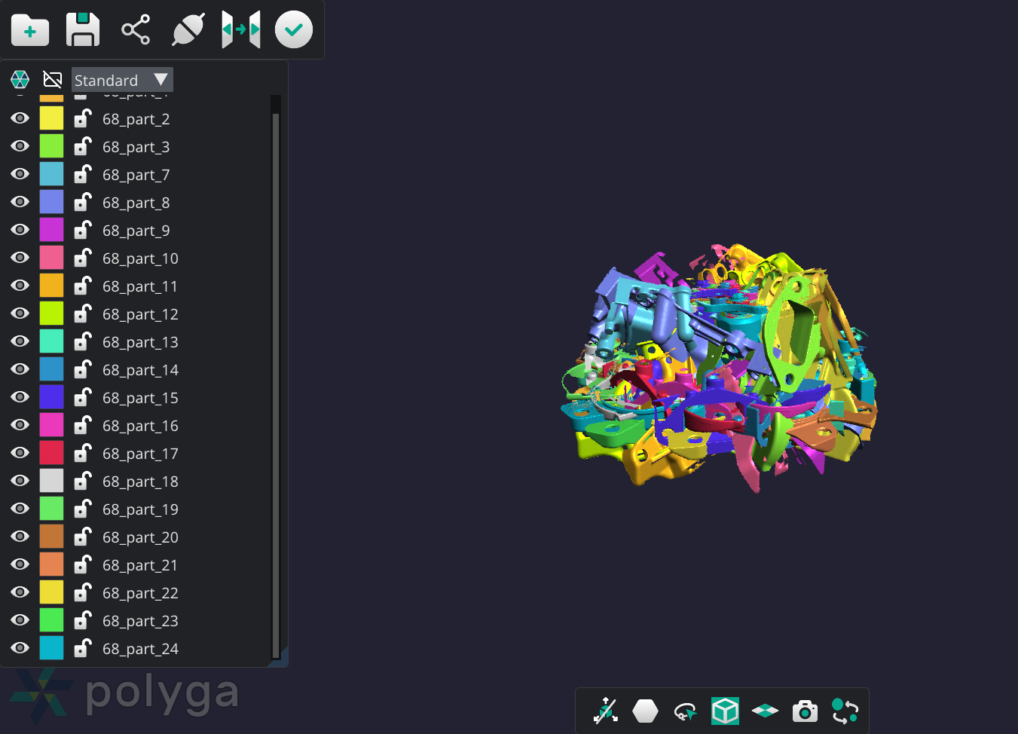Click the green checkmark confirm button
The width and height of the screenshot is (1018, 734).
click(x=293, y=29)
